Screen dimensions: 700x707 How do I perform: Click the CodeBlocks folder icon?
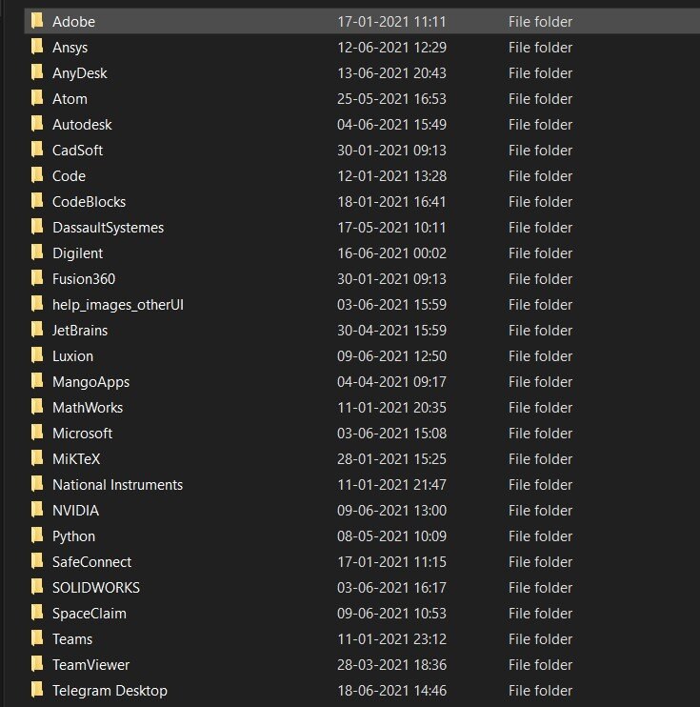(x=37, y=201)
